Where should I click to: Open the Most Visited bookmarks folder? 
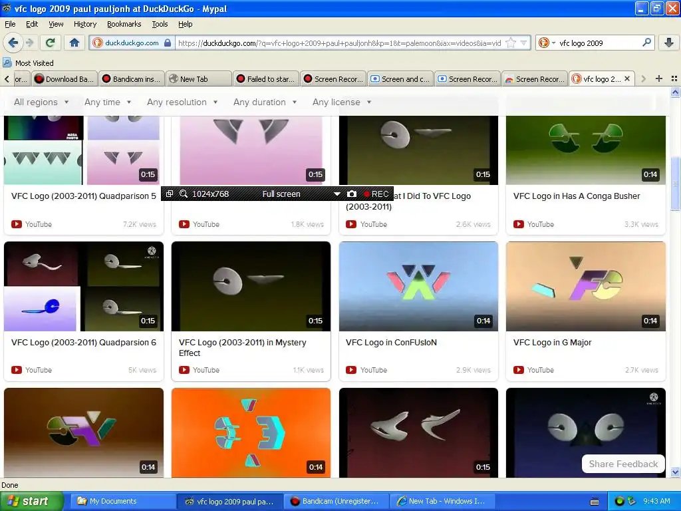(29, 63)
